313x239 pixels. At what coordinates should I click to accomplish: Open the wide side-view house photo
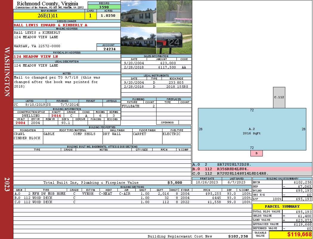pyautogui.click(x=139, y=40)
